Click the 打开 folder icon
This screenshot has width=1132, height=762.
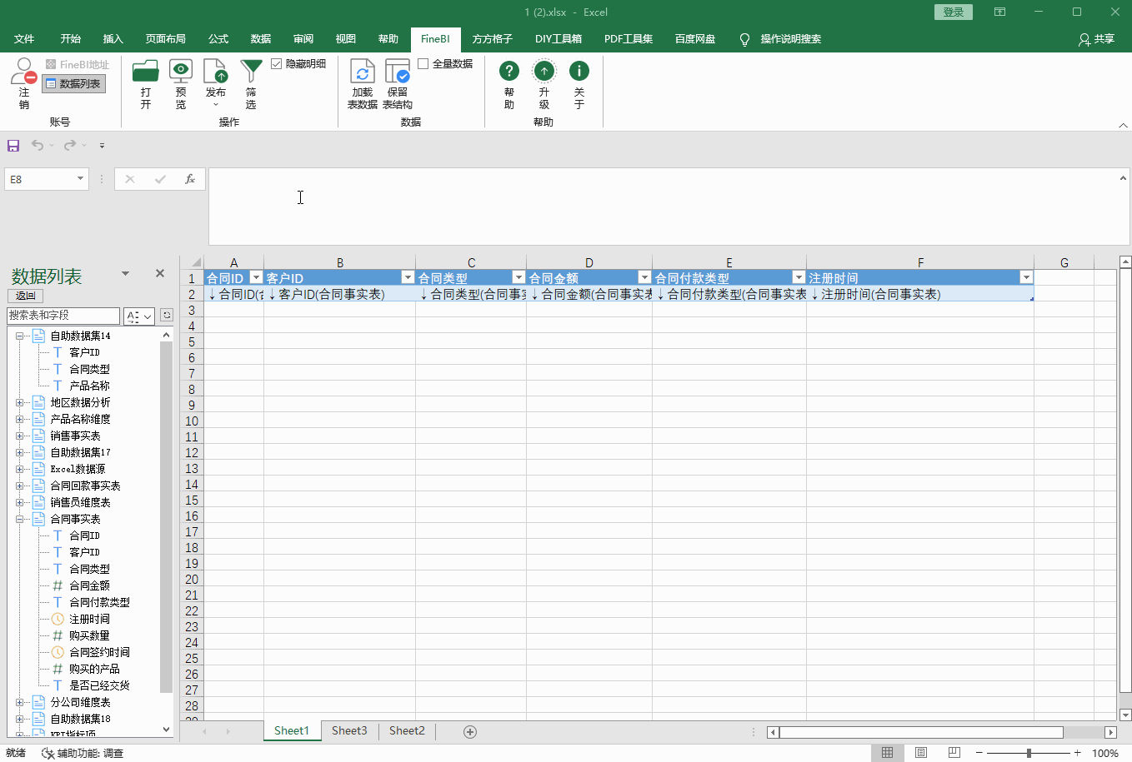coord(146,71)
